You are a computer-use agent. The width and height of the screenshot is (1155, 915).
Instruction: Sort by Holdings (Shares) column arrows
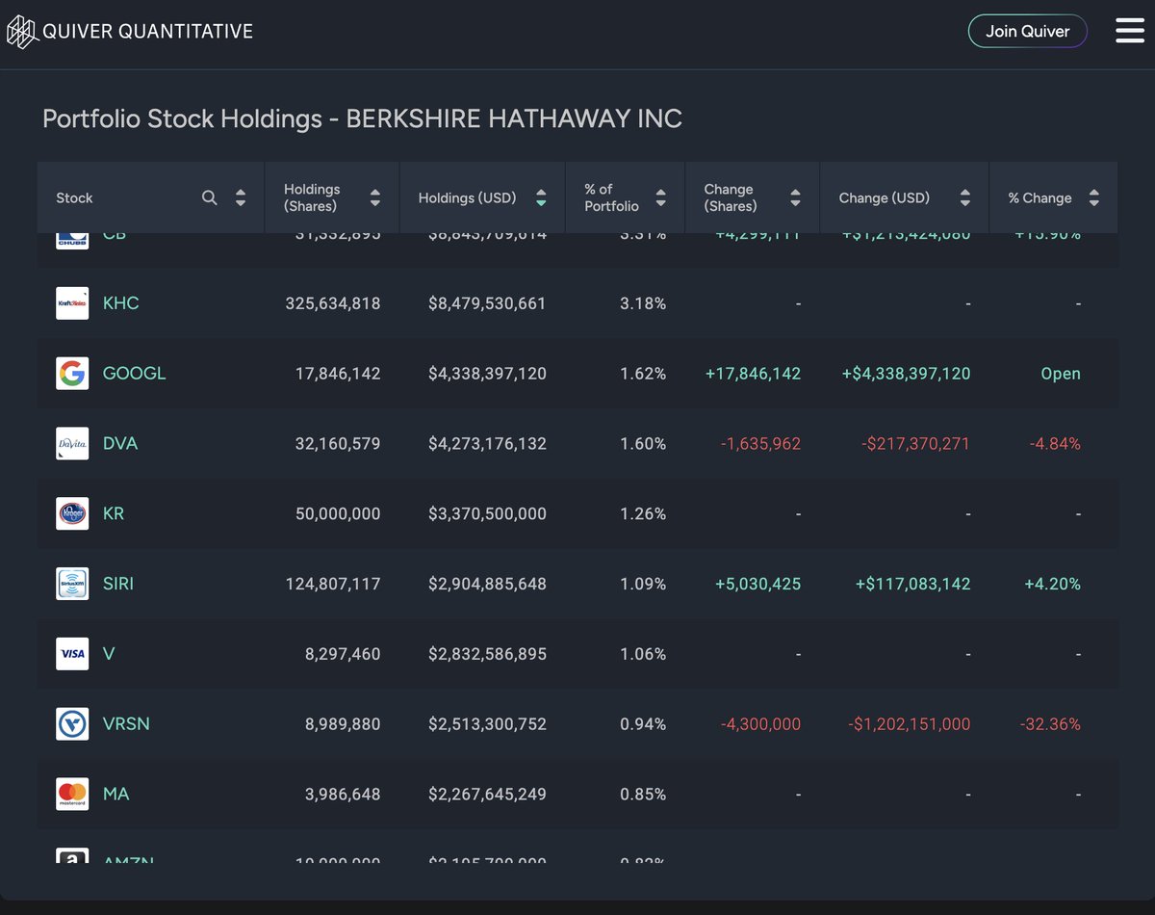[375, 197]
